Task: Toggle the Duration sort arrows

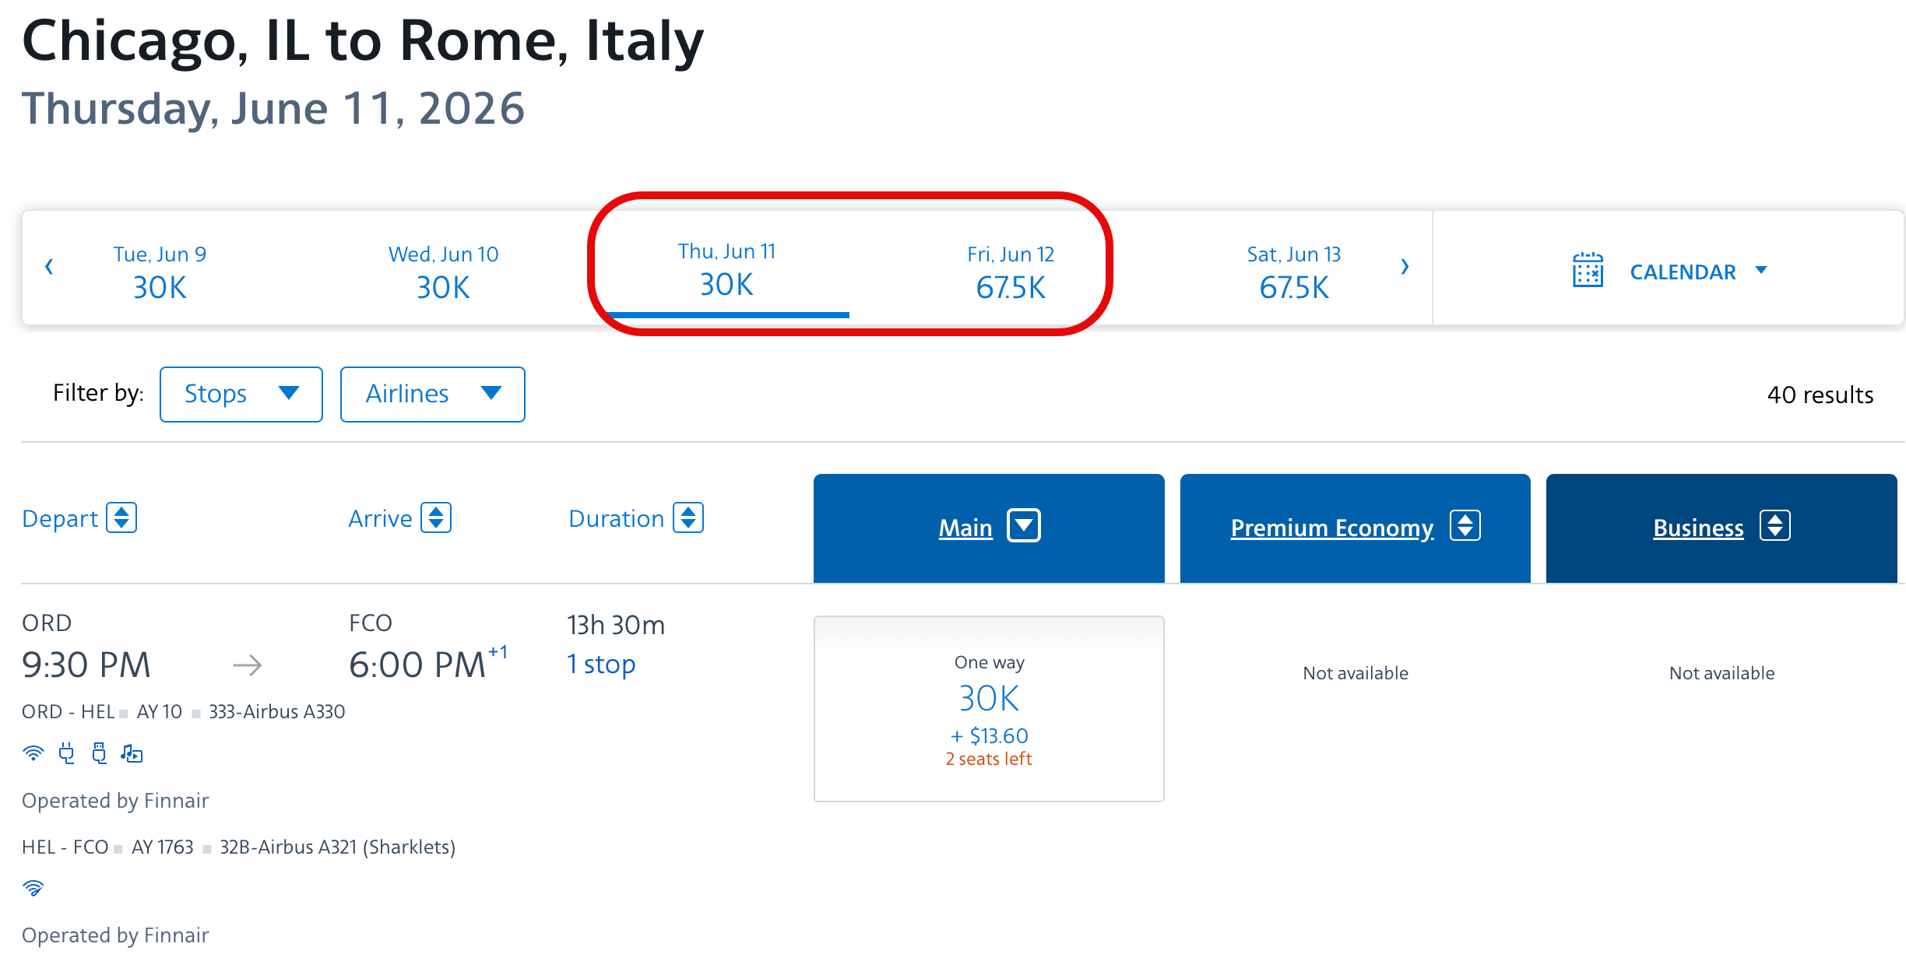Action: click(688, 518)
